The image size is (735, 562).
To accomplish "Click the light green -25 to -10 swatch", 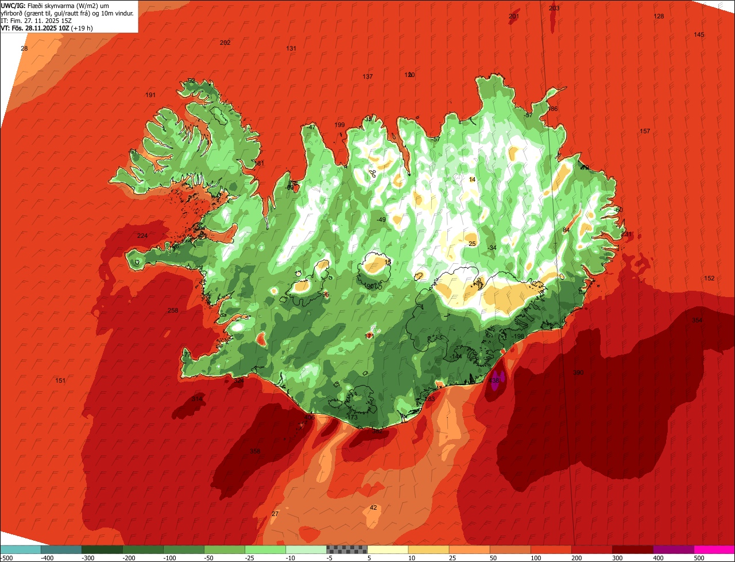I will tap(265, 549).
